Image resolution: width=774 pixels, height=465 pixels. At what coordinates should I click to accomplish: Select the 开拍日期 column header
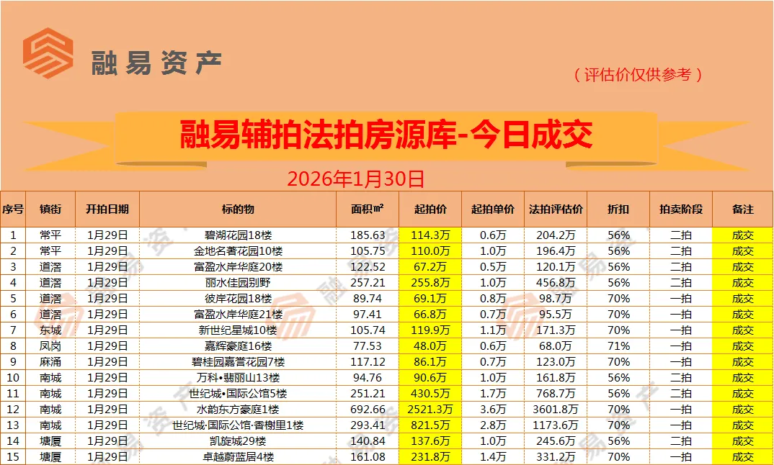(x=107, y=209)
